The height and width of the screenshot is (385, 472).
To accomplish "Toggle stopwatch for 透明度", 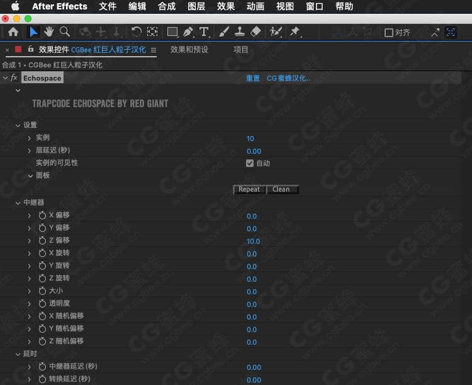I will [x=42, y=304].
